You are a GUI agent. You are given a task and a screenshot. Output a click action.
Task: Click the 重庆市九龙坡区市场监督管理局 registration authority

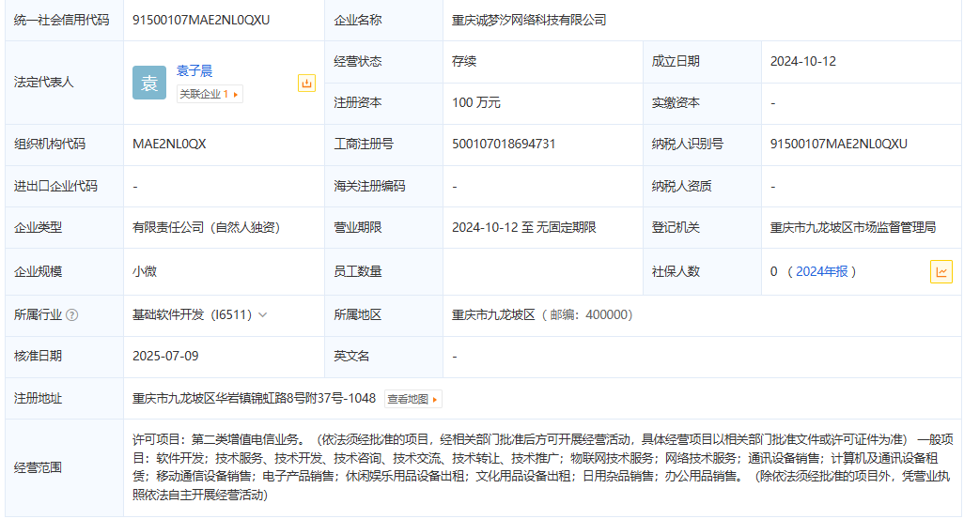point(852,227)
